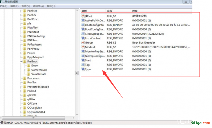Image resolution: width=212 pixels, height=128 pixels.
Task: Click the REG_BINARY type cell
Action: [115, 25]
